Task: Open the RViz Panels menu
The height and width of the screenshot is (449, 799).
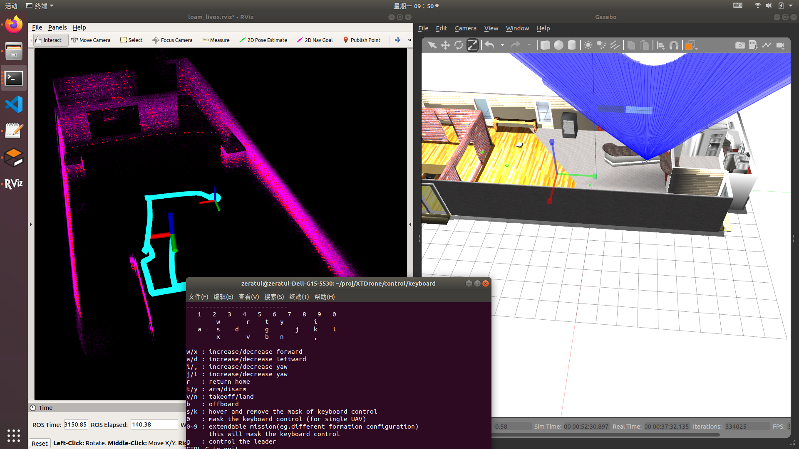Action: click(x=57, y=27)
